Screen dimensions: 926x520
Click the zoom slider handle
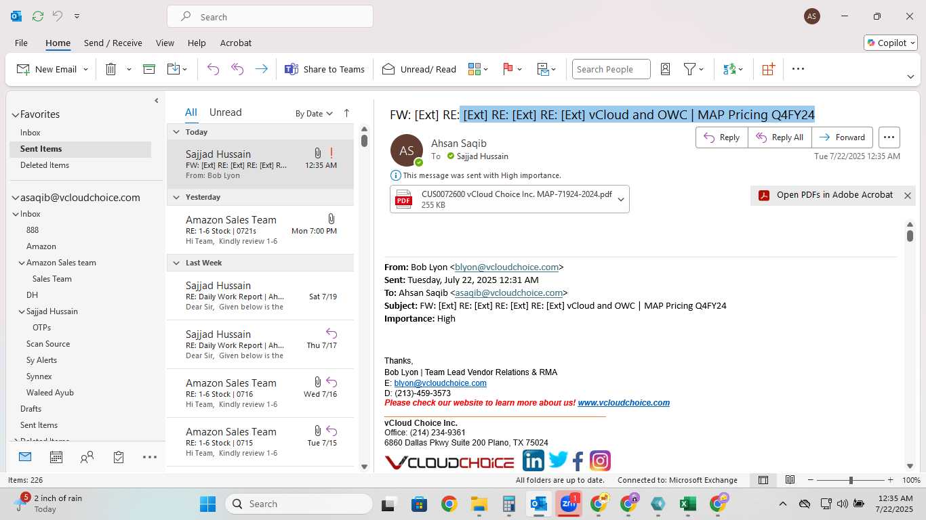coord(851,480)
